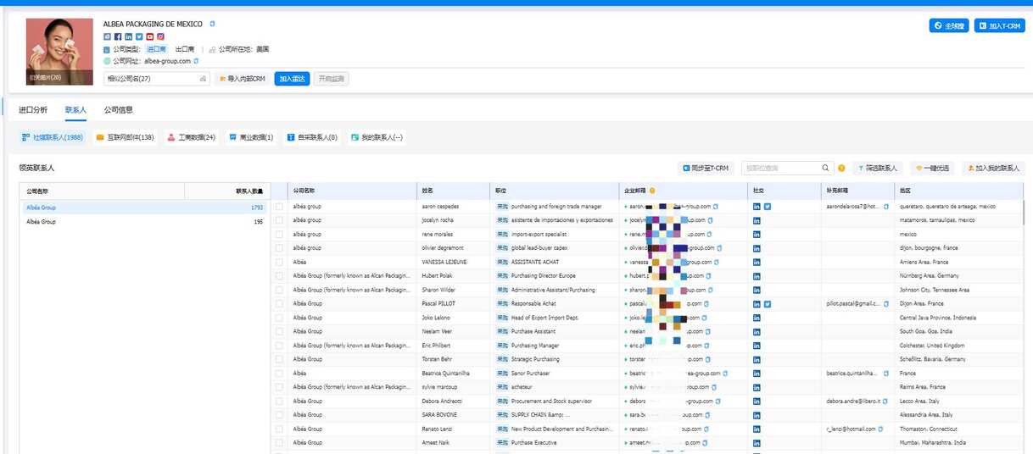1033x454 pixels.
Task: Click the 筛选联系人 filter button
Action: [879, 168]
